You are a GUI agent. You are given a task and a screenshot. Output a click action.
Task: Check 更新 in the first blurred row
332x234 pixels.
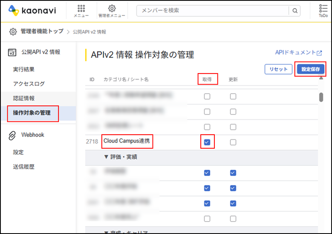233,96
